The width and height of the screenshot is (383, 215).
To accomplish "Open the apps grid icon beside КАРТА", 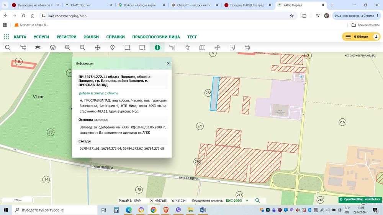I will click(x=7, y=37).
